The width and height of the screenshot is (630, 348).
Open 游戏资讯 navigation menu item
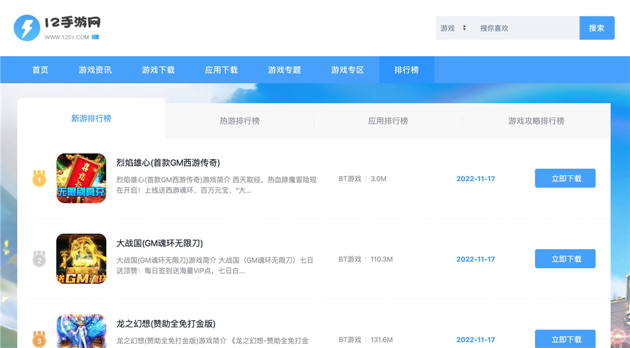pyautogui.click(x=95, y=70)
